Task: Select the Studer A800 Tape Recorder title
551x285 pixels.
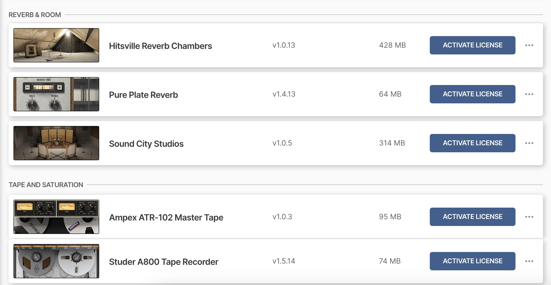Action: point(163,262)
